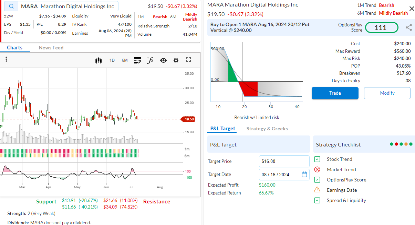This screenshot has width=415, height=225.
Task: Close the MARA trade detail panel
Action: point(412,9)
